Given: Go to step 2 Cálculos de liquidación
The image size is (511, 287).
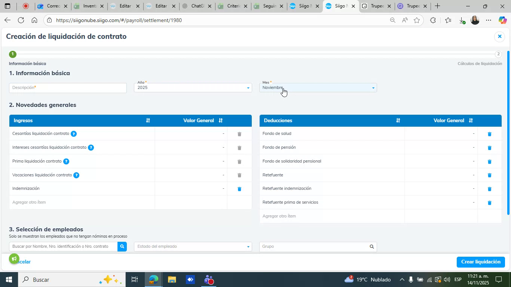Looking at the screenshot, I should coord(498,54).
